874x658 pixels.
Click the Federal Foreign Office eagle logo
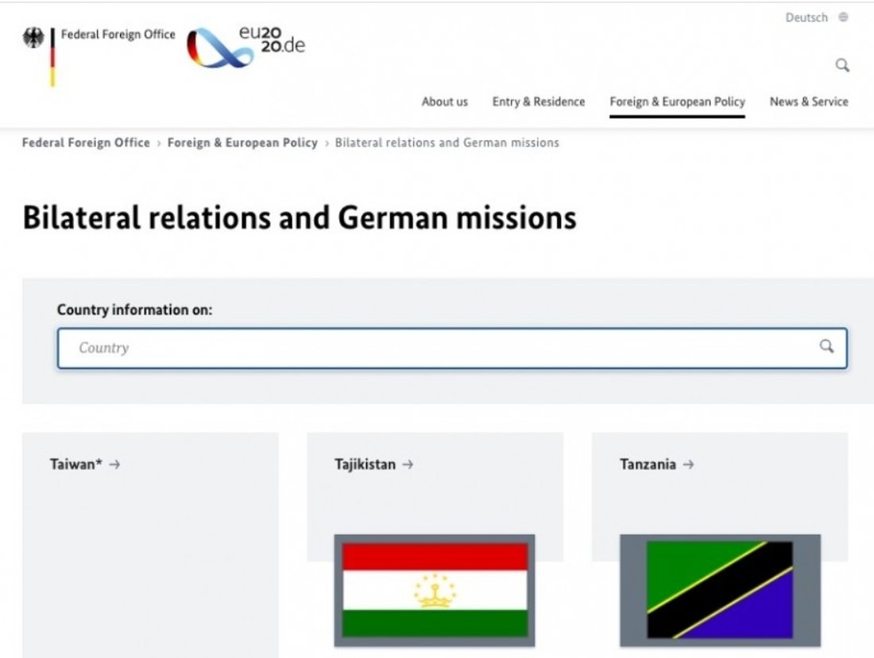33,37
